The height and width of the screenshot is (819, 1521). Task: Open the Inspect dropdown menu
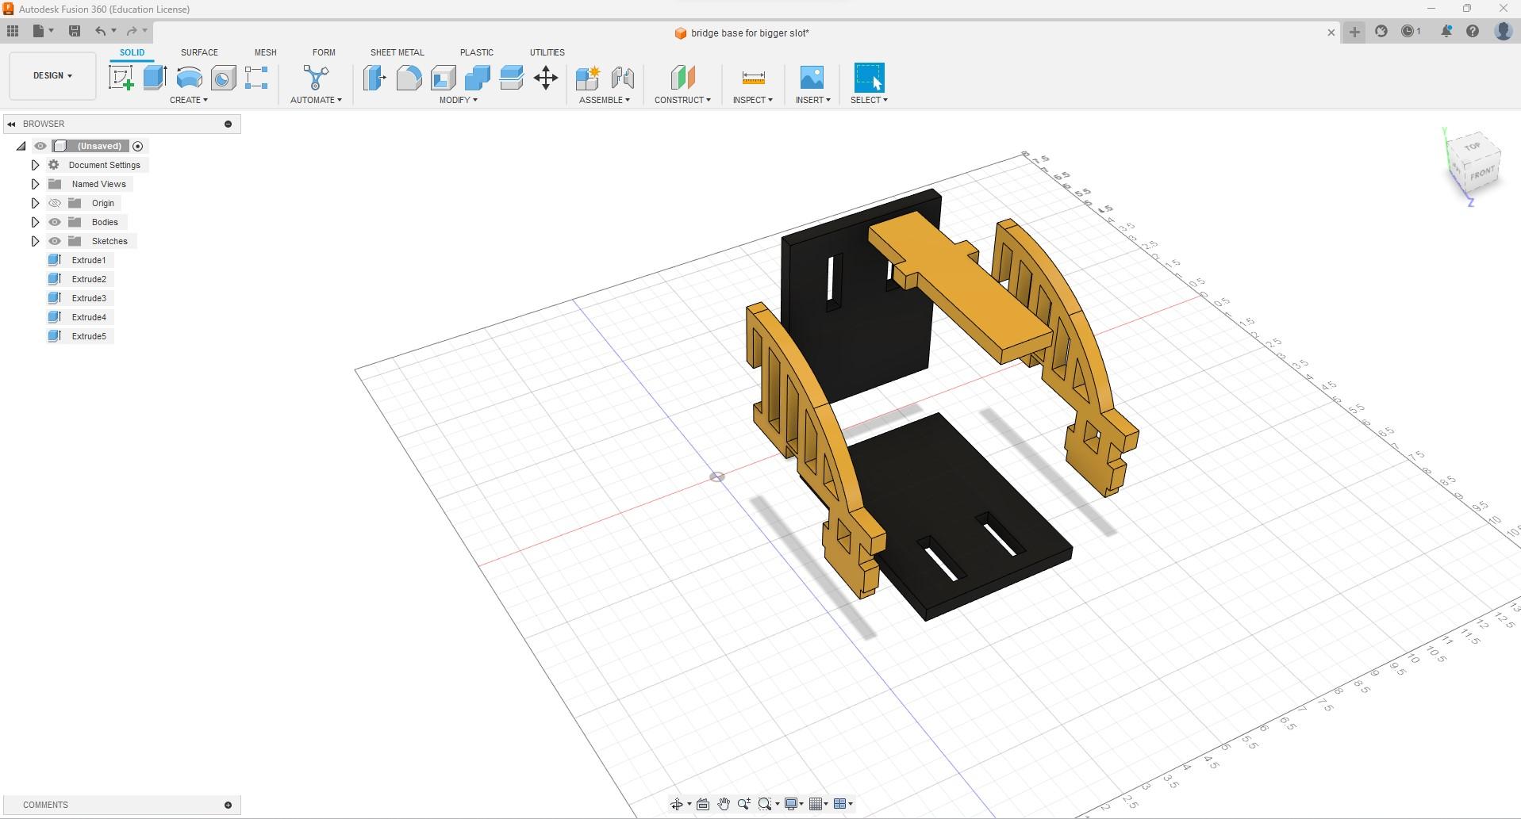click(x=753, y=100)
